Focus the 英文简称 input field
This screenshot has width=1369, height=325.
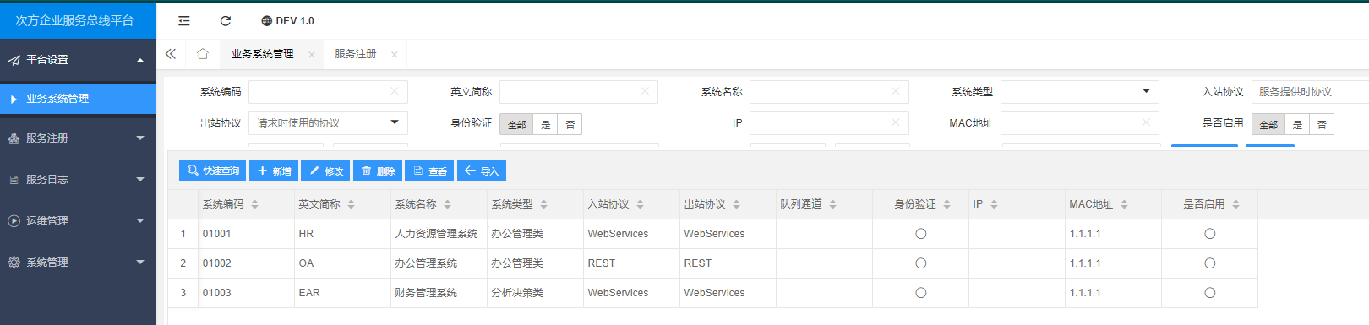click(579, 91)
